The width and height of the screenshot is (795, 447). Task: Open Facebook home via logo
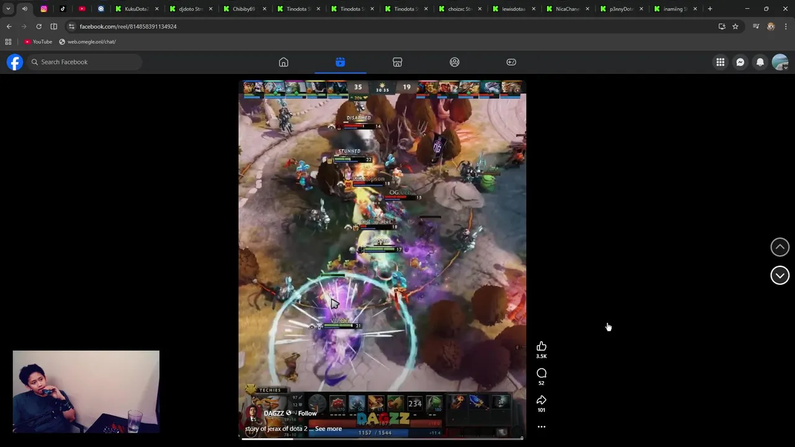[15, 62]
